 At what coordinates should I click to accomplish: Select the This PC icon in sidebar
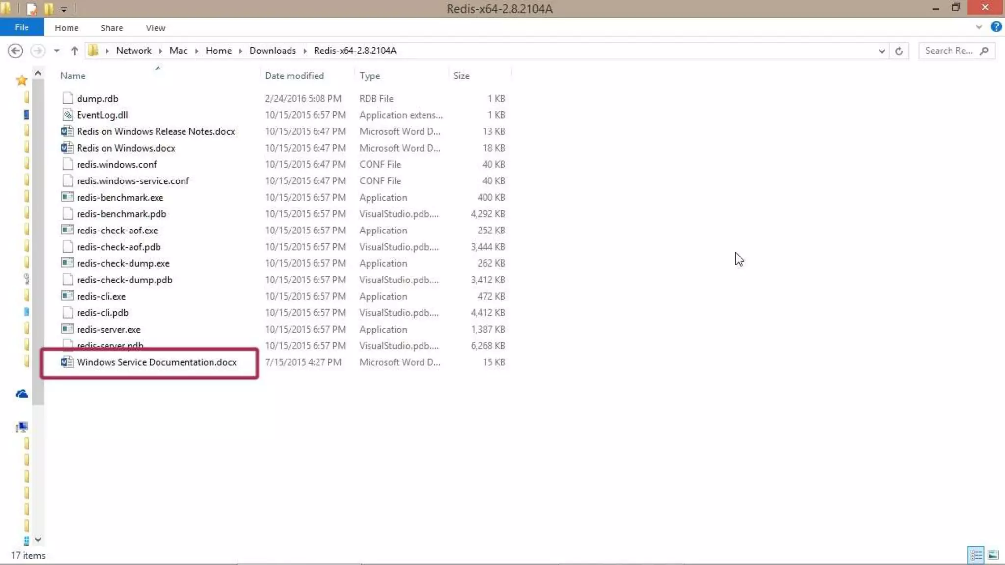pyautogui.click(x=22, y=427)
